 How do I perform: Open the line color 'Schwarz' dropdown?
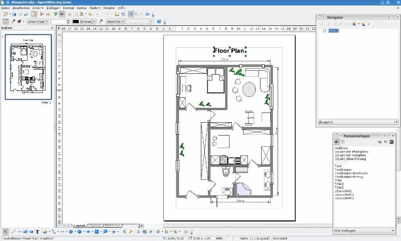(x=94, y=21)
